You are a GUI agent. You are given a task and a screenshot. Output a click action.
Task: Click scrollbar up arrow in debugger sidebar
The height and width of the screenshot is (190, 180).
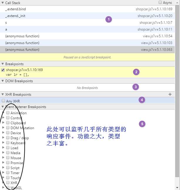coord(177,3)
